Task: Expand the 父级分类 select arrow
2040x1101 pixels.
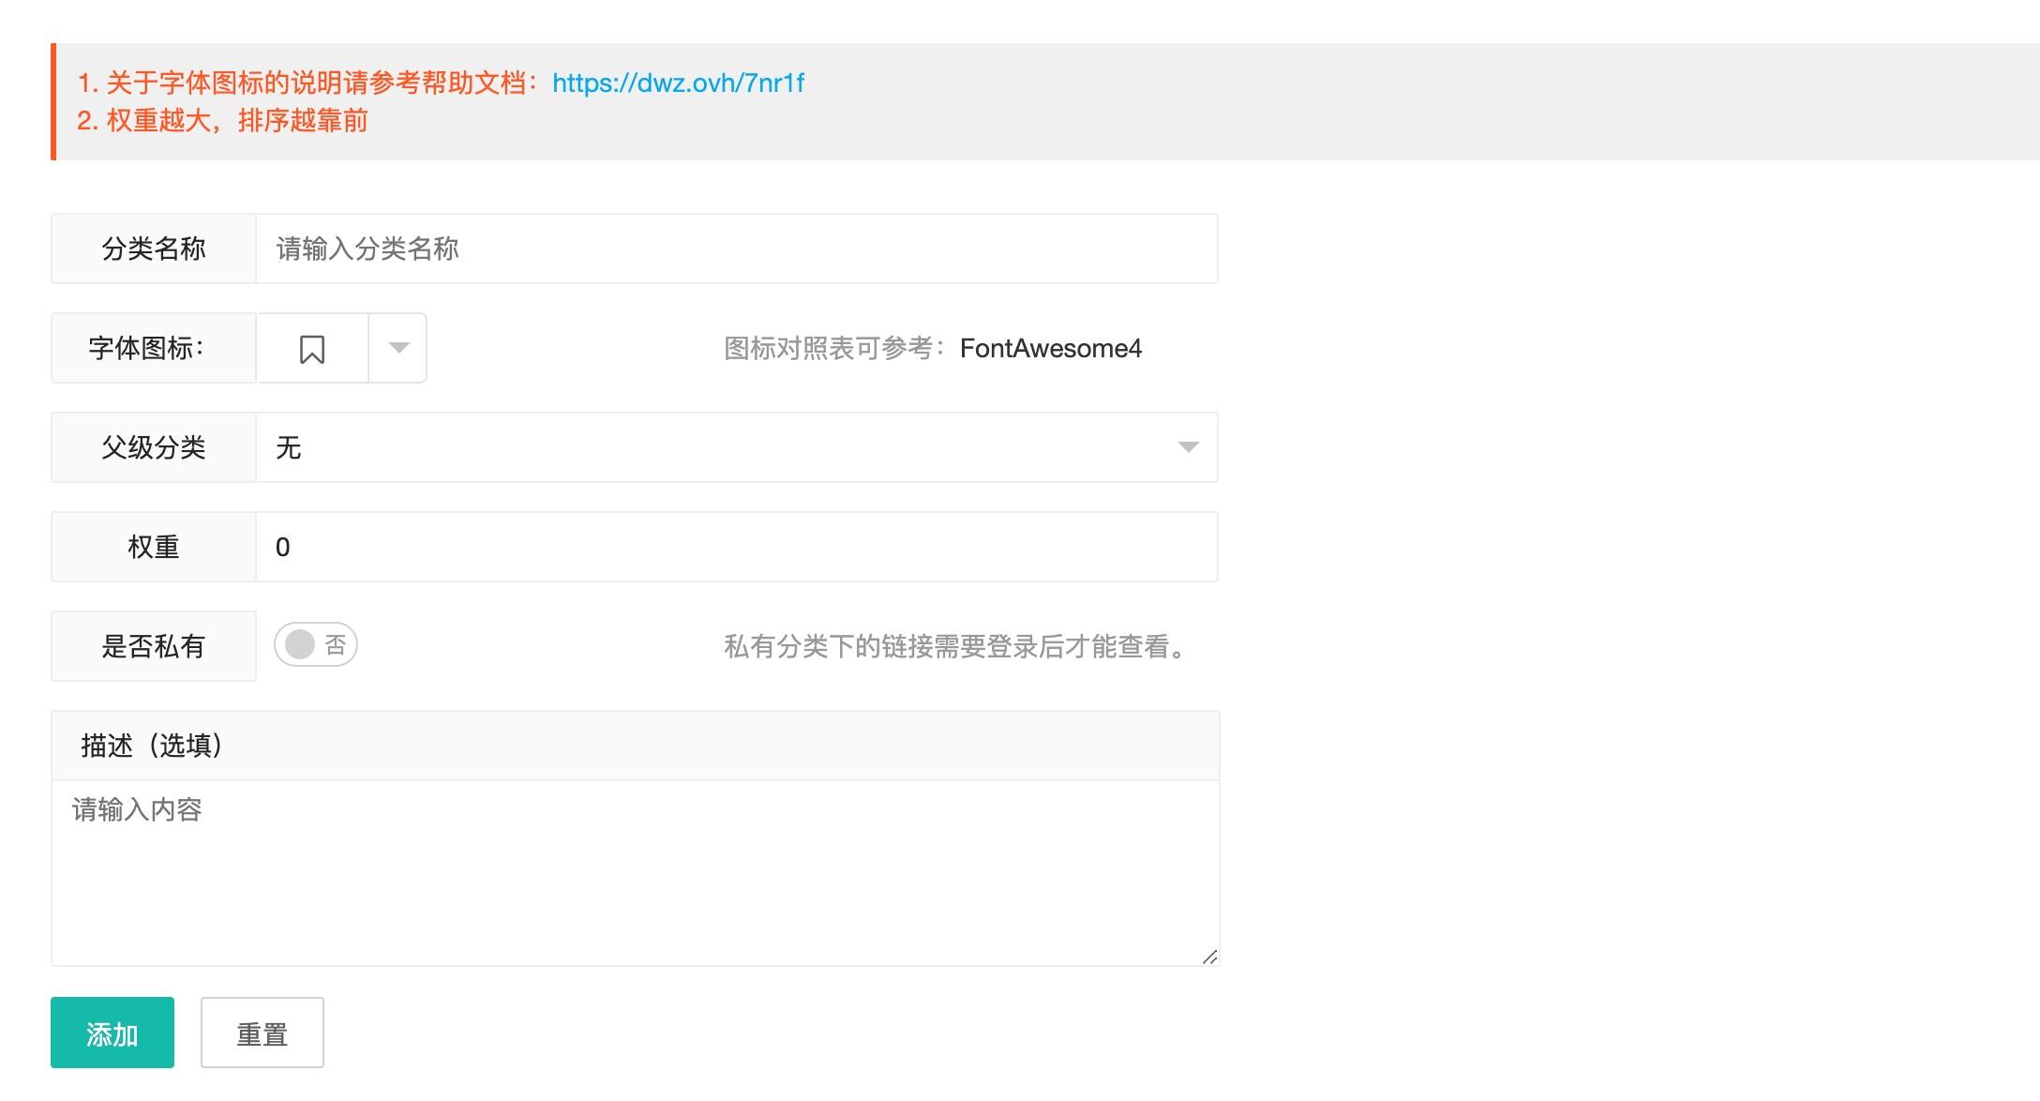Action: (1187, 447)
